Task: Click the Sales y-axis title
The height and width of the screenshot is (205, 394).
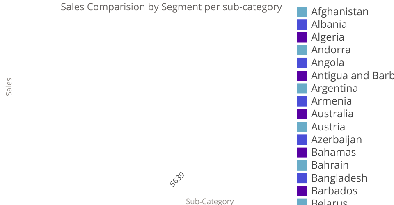Action: coord(9,87)
